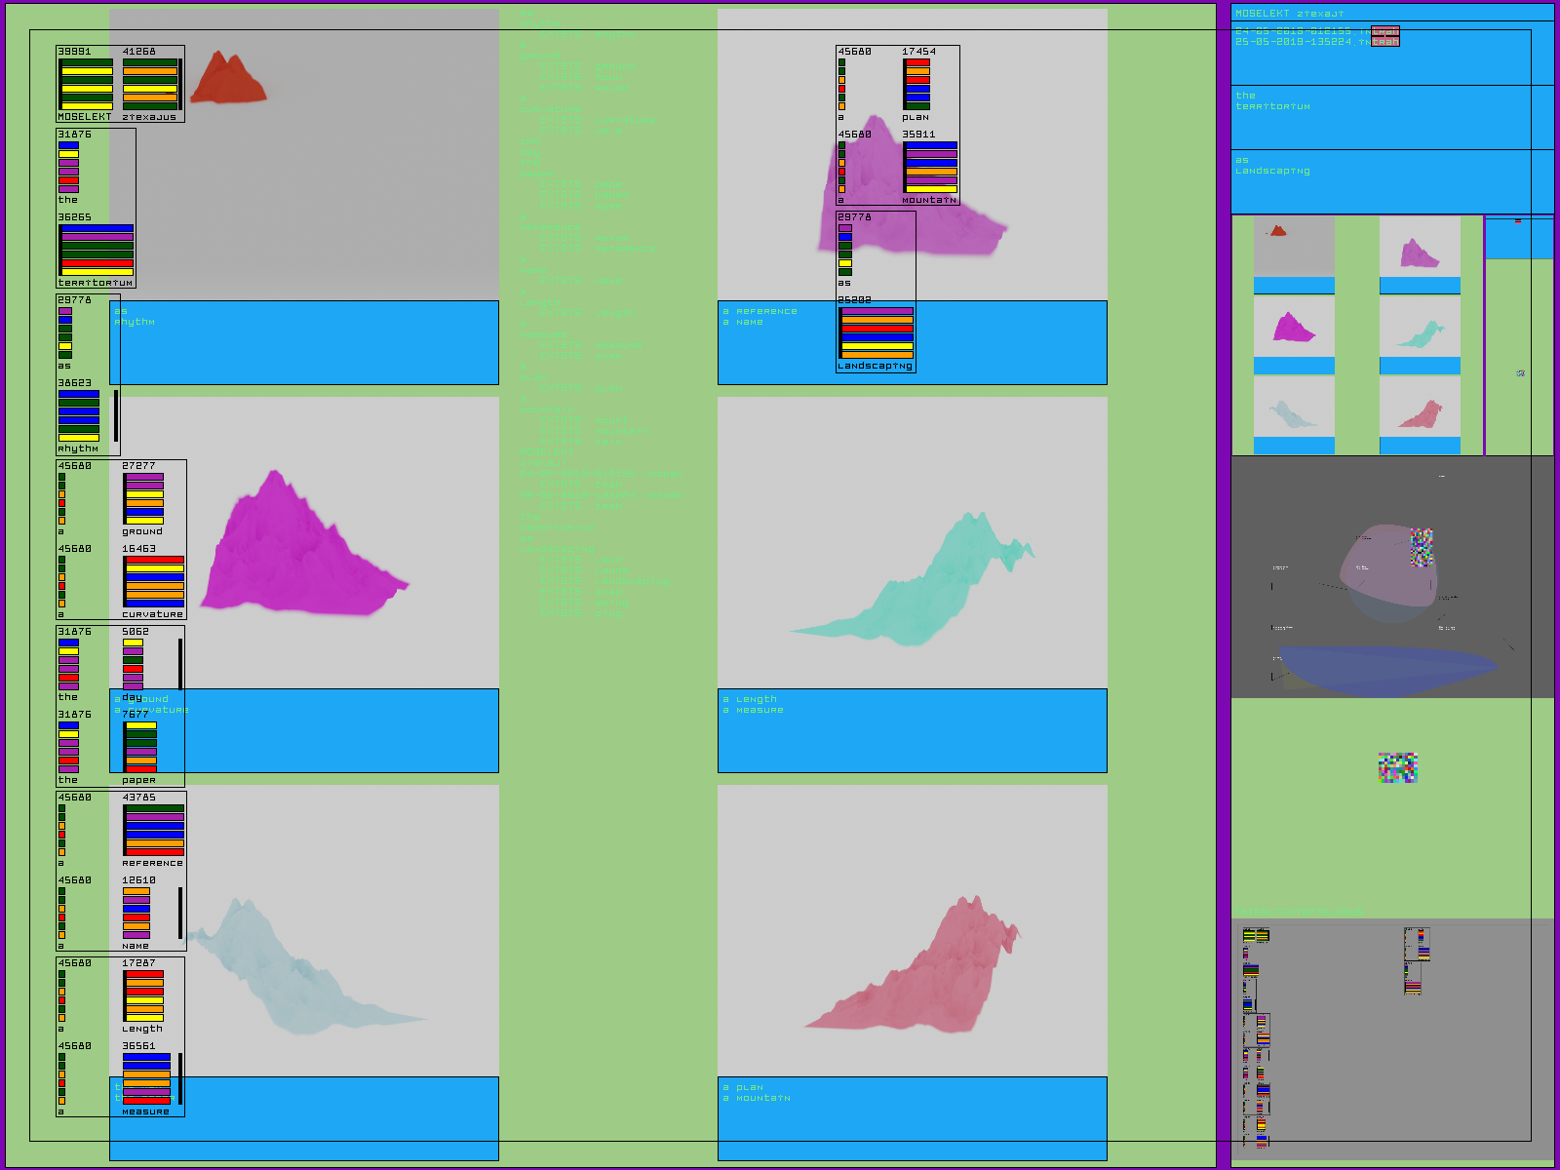Select 'as landscaping' section in right panel
Image resolution: width=1560 pixels, height=1170 pixels.
(x=1391, y=181)
